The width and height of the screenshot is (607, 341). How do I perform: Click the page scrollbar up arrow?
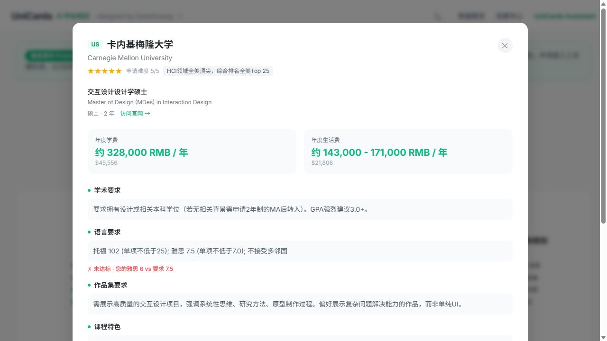tap(603, 4)
